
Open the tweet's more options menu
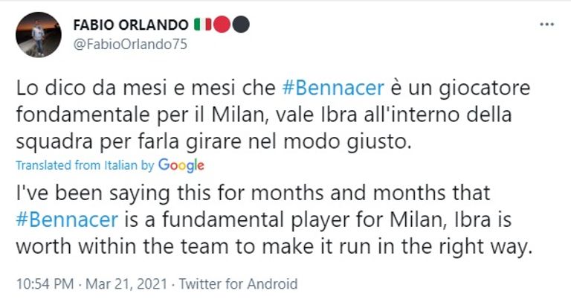coord(546,25)
